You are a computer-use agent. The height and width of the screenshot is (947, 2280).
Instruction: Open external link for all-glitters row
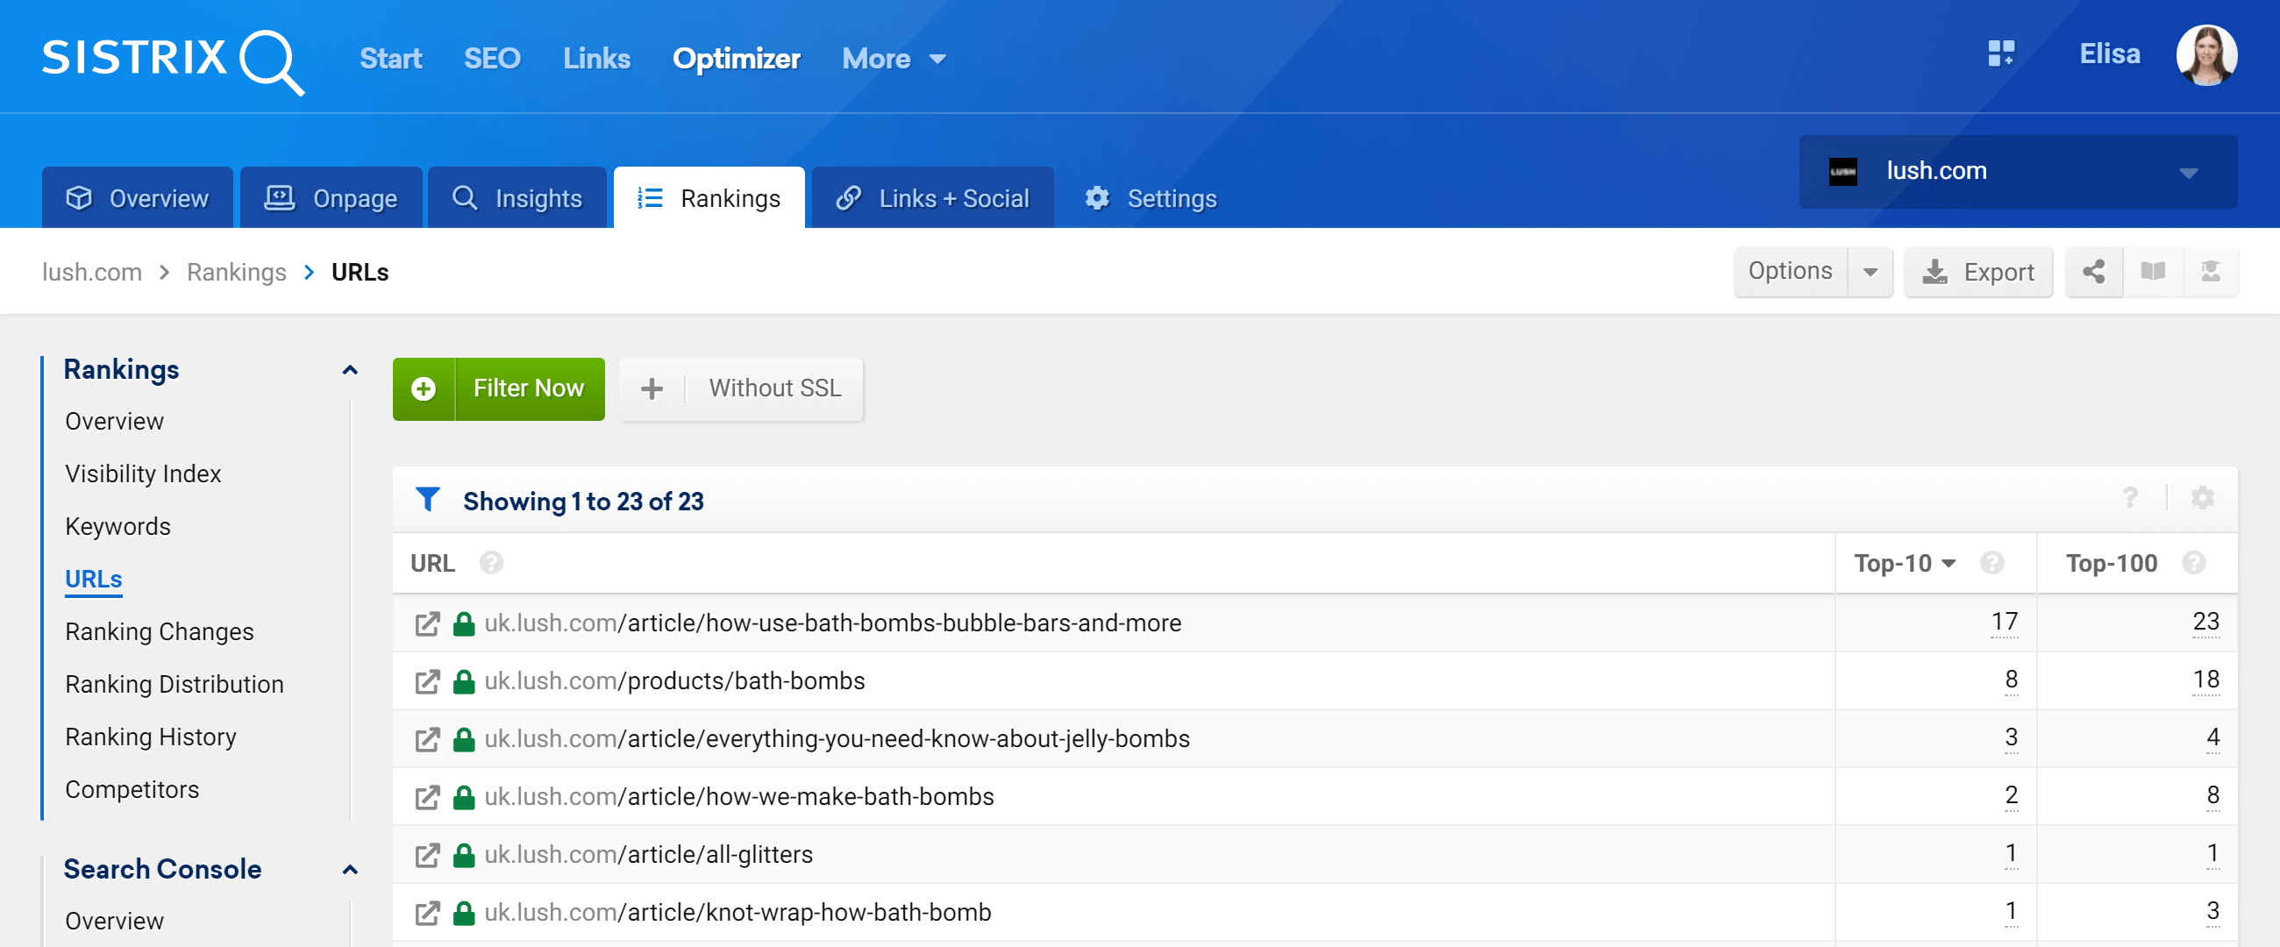point(428,855)
